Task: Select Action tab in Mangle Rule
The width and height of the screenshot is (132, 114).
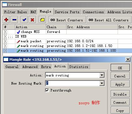Action: click(60, 66)
